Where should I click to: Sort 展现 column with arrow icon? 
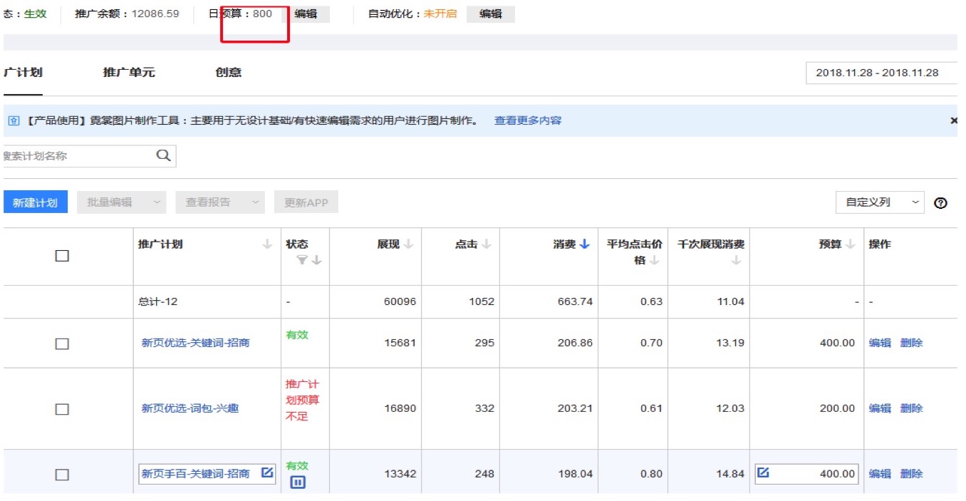tap(408, 244)
